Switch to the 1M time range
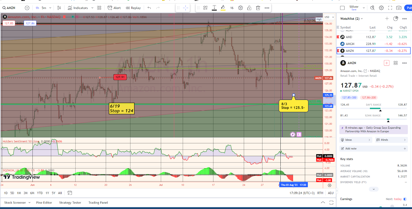Screen dimensions: 412x209 [x=19, y=193]
